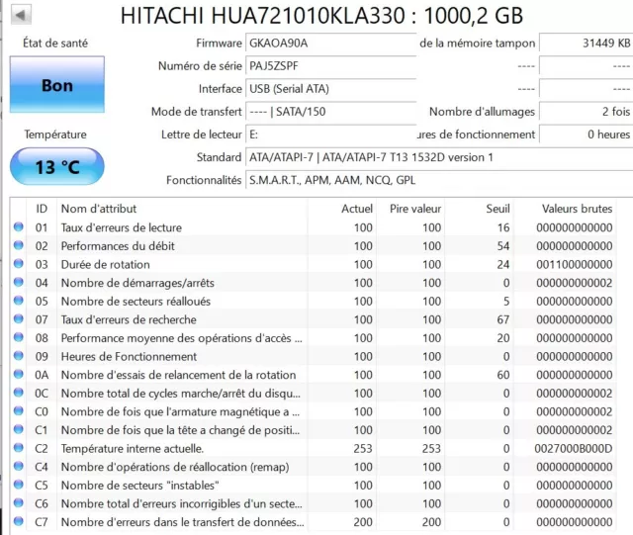
Task: Click the ID column header
Action: (42, 209)
